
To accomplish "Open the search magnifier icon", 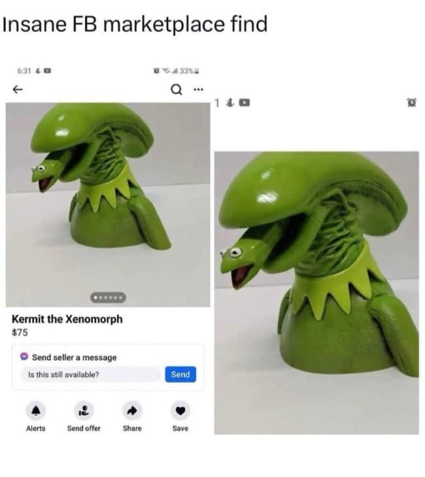I will click(x=177, y=90).
